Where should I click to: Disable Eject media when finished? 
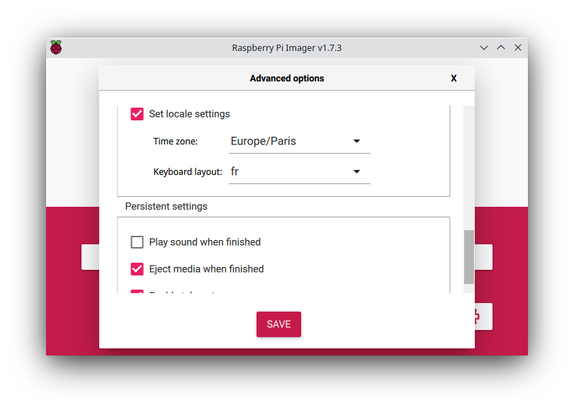coord(137,269)
